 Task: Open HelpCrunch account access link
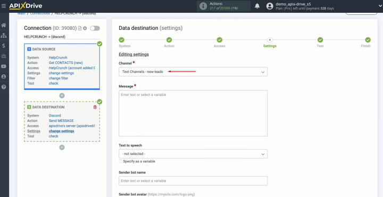(72, 68)
